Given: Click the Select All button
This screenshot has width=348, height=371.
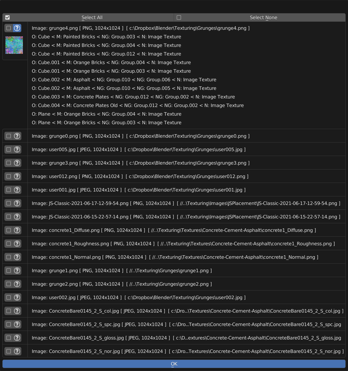Looking at the screenshot, I should [88, 17].
